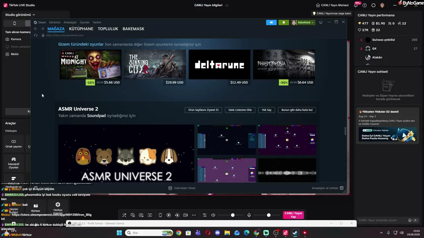Click Ürün Sayfasını Ziyaret Et button

point(203,110)
